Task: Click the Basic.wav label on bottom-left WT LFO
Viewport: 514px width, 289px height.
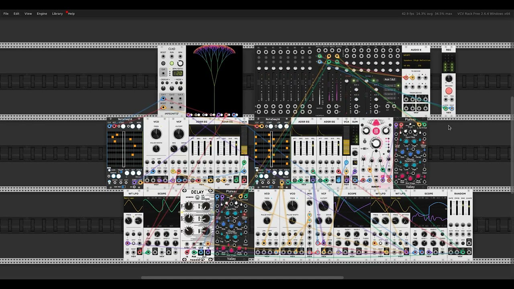Action: 129,198
